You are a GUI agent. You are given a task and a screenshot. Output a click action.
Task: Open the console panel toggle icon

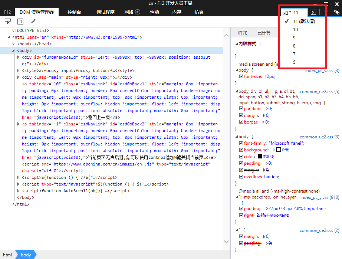point(313,12)
